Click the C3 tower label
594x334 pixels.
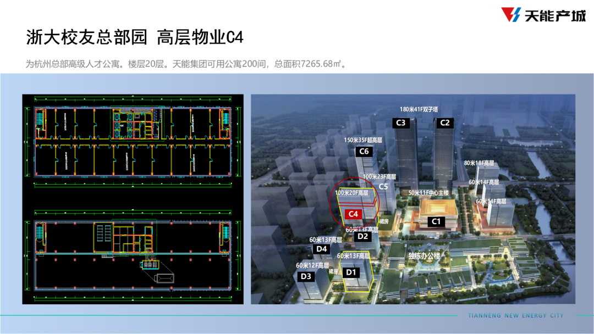click(400, 123)
